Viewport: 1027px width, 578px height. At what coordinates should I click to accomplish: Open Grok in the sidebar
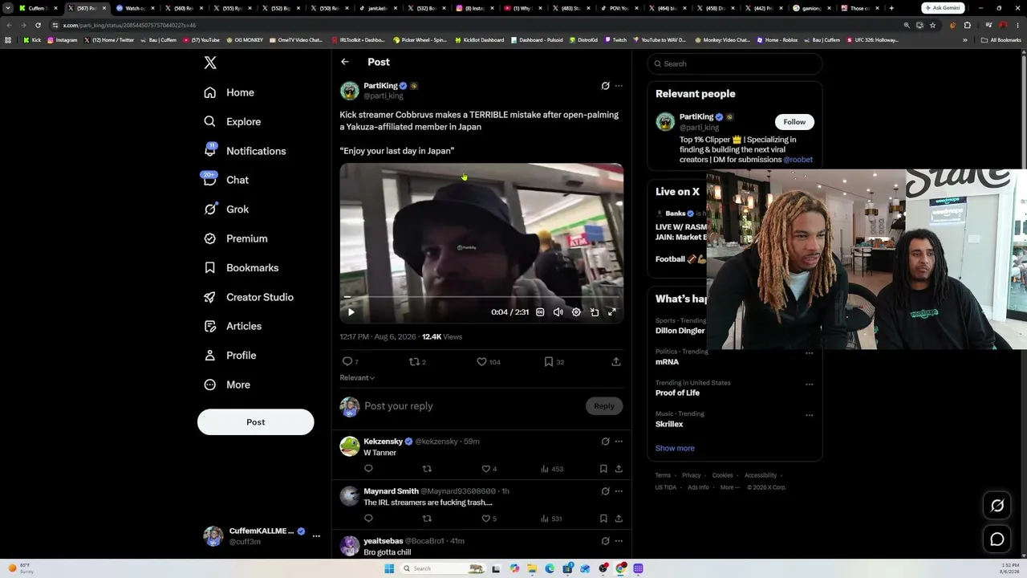coord(226,209)
